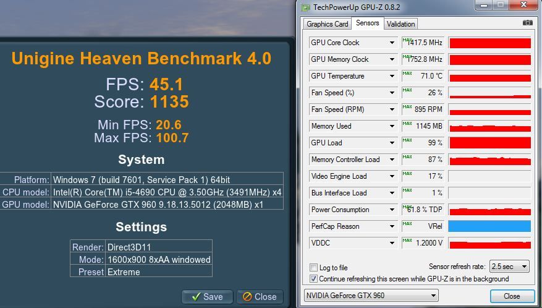Click the GPU-Z title bar app icon

click(x=305, y=7)
